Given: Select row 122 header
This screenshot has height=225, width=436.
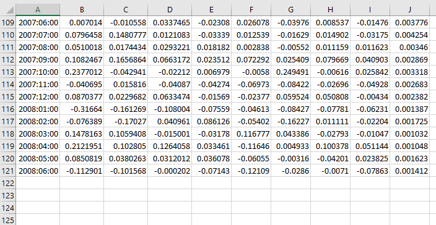Looking at the screenshot, I should pyautogui.click(x=8, y=183).
